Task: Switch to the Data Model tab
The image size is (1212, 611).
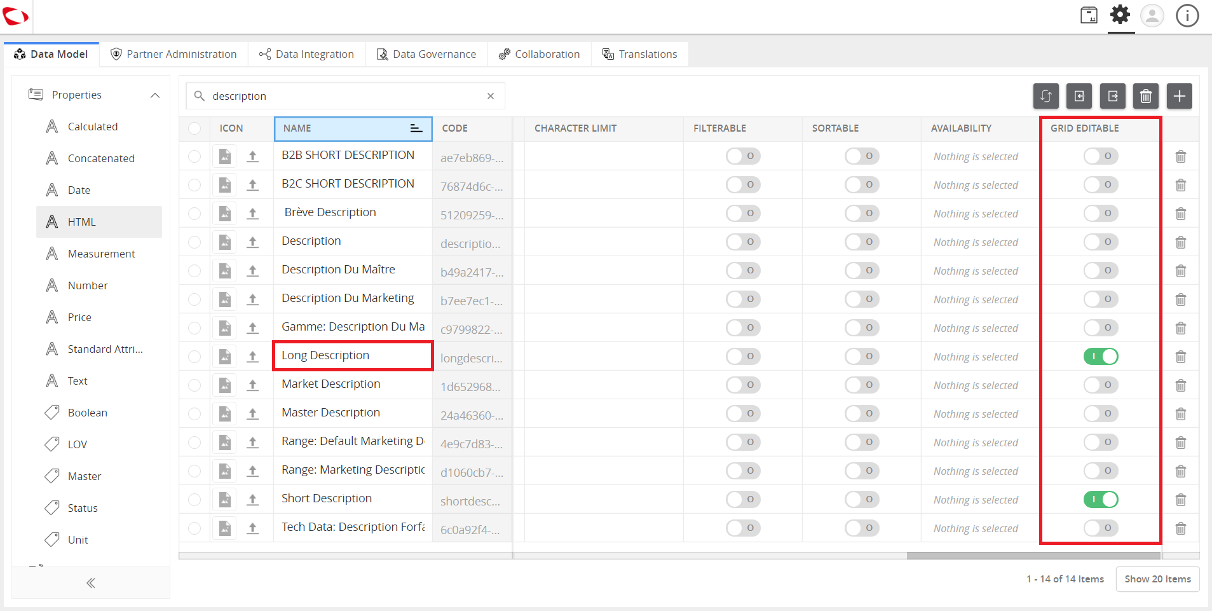Action: pyautogui.click(x=51, y=54)
